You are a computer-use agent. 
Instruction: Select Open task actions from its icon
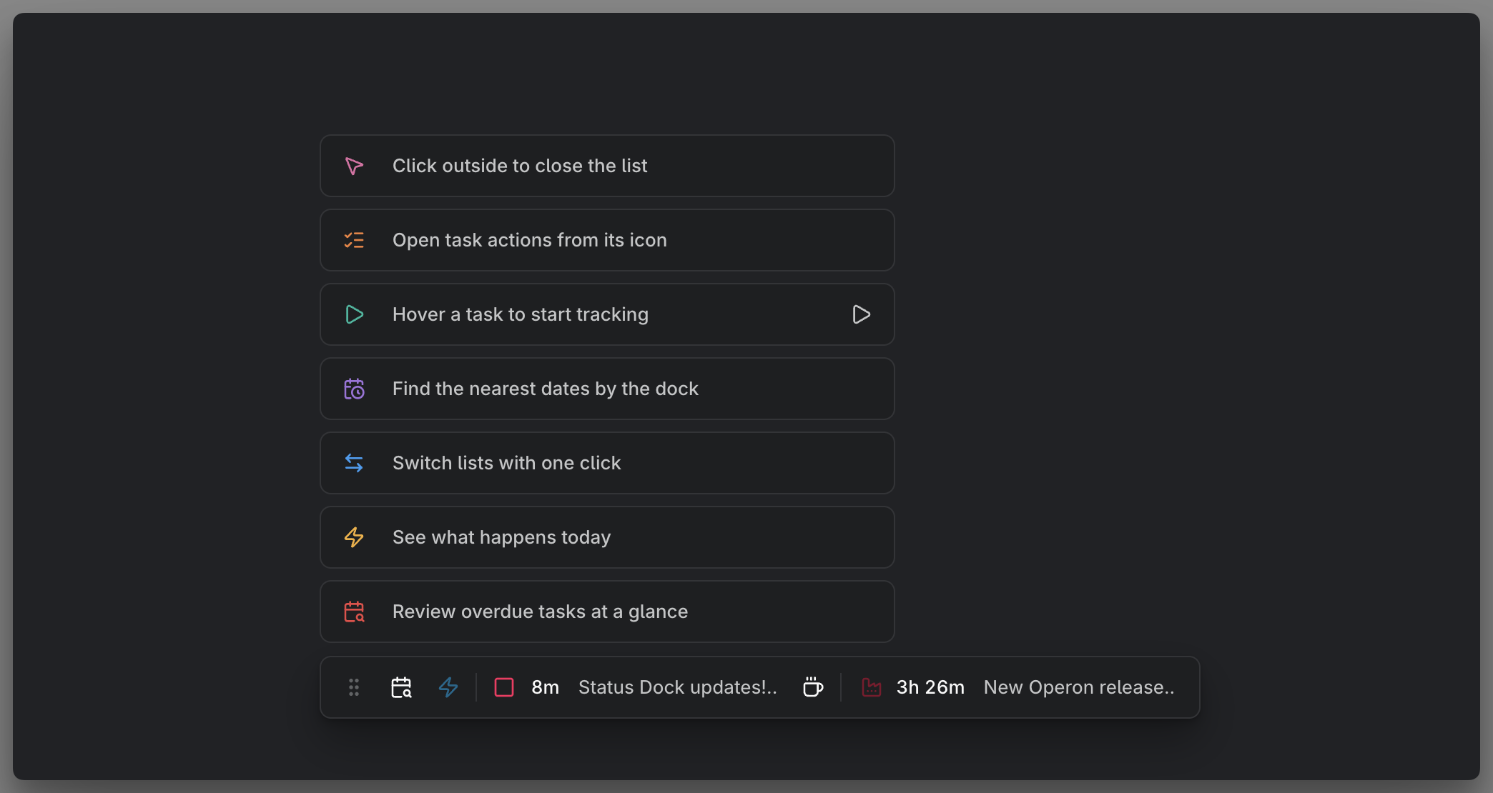coord(607,240)
